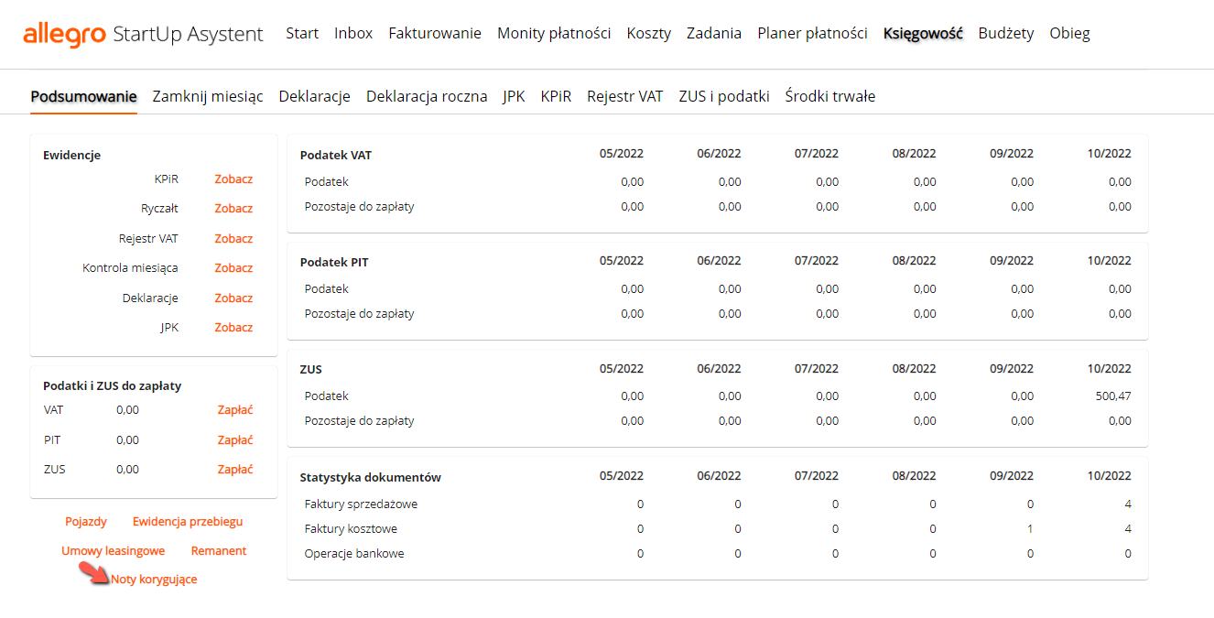1214x618 pixels.
Task: Open Monity płatności in the top menu
Action: [x=554, y=33]
